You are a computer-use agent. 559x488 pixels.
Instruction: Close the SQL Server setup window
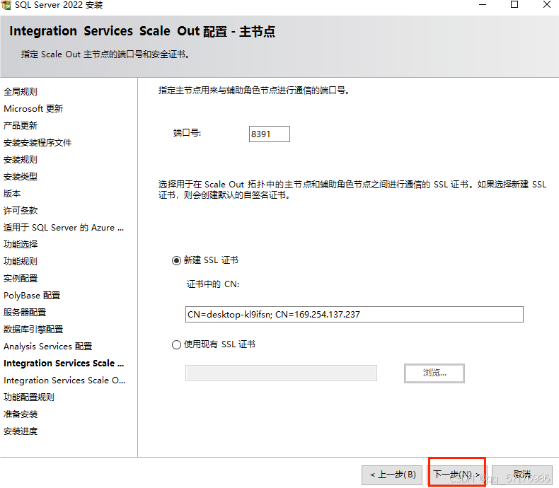[547, 5]
